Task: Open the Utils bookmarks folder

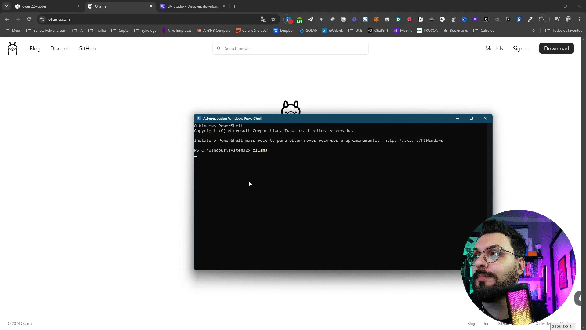Action: click(356, 31)
